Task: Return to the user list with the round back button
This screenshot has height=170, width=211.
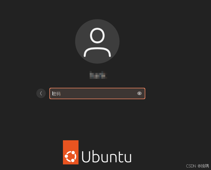Action: 41,93
